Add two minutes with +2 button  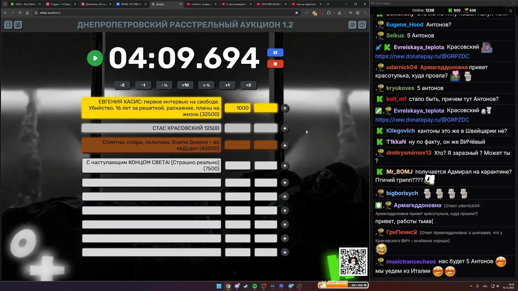point(248,85)
